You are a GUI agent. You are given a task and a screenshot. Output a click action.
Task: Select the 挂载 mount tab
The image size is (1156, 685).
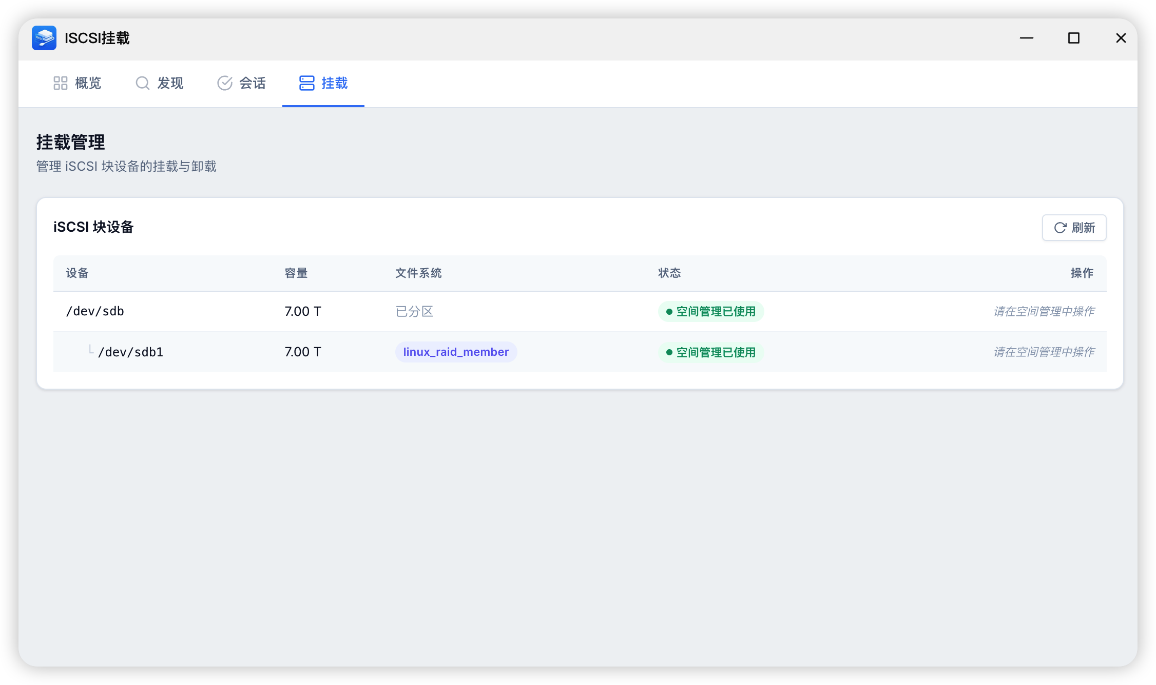(323, 83)
